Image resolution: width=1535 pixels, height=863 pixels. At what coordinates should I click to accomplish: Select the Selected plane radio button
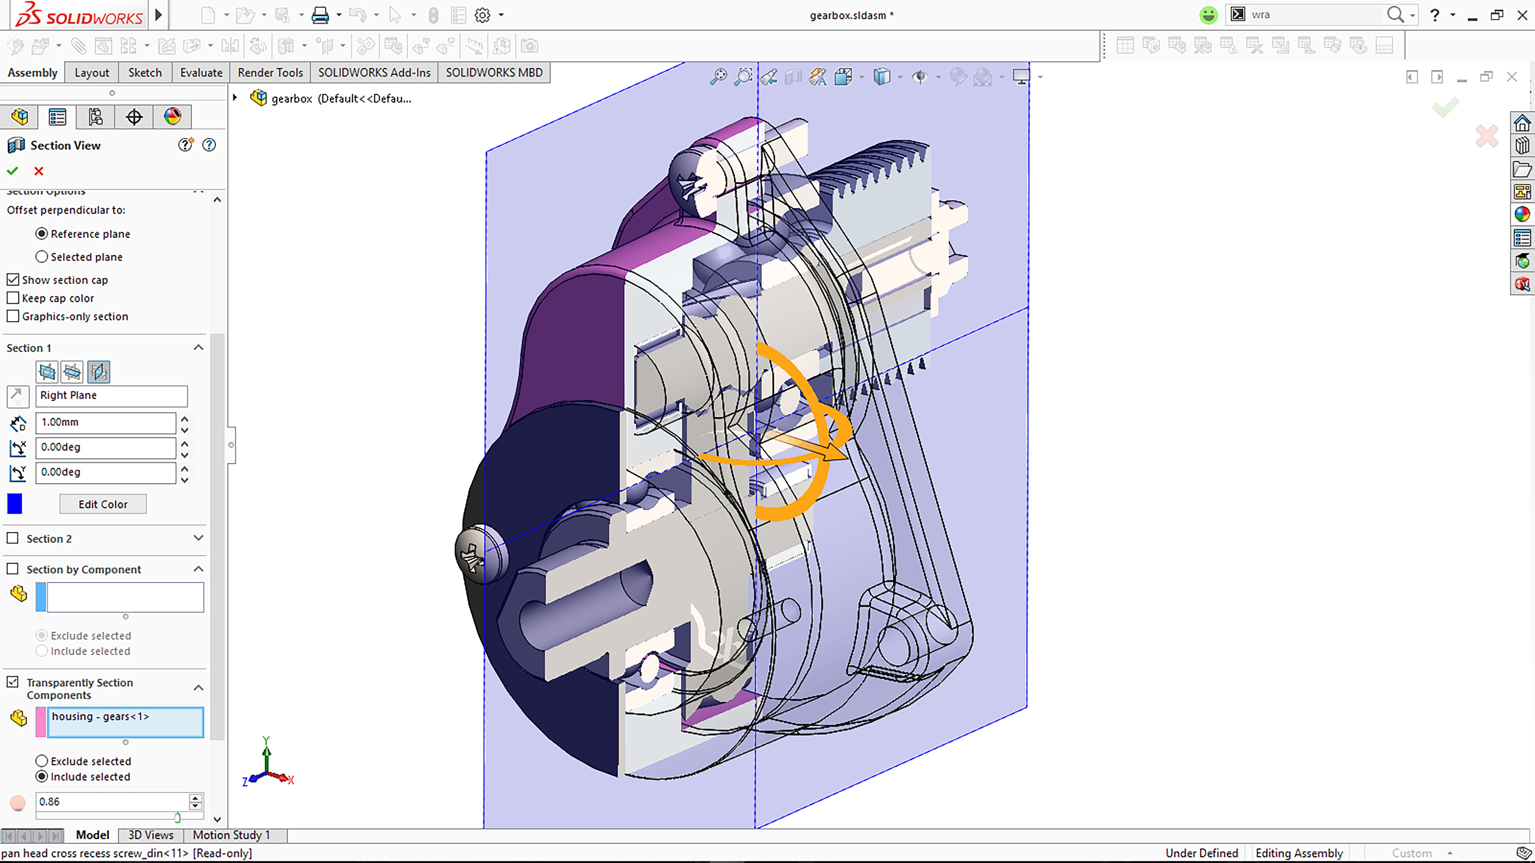pyautogui.click(x=42, y=257)
